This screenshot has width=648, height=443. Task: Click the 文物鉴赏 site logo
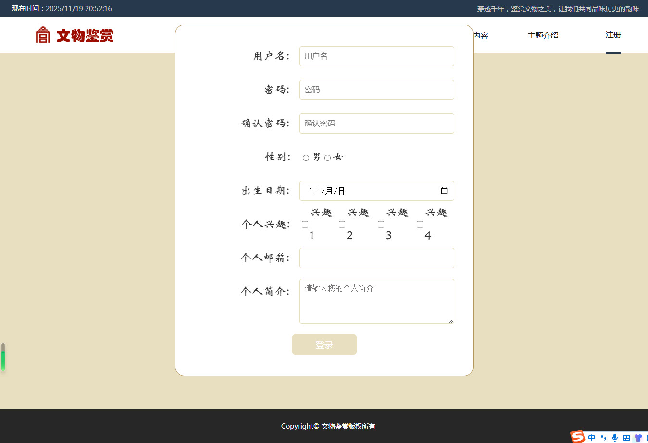click(x=75, y=35)
